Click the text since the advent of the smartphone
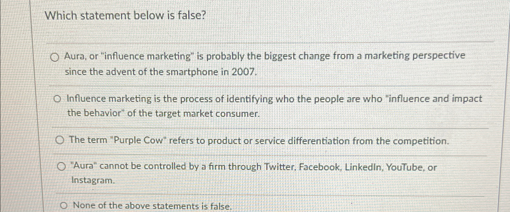 point(141,72)
